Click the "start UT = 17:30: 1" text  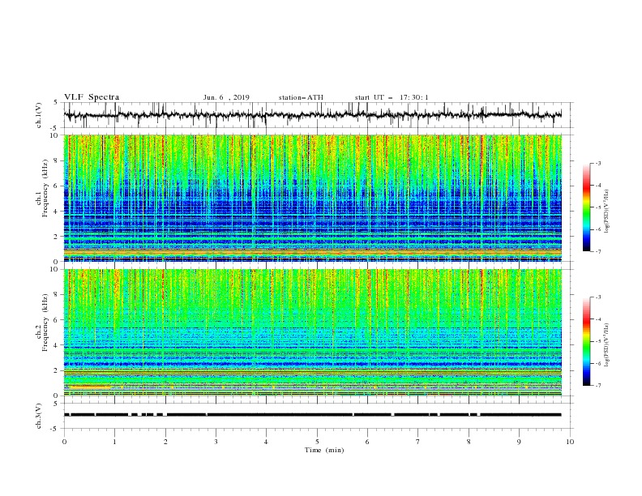[392, 97]
